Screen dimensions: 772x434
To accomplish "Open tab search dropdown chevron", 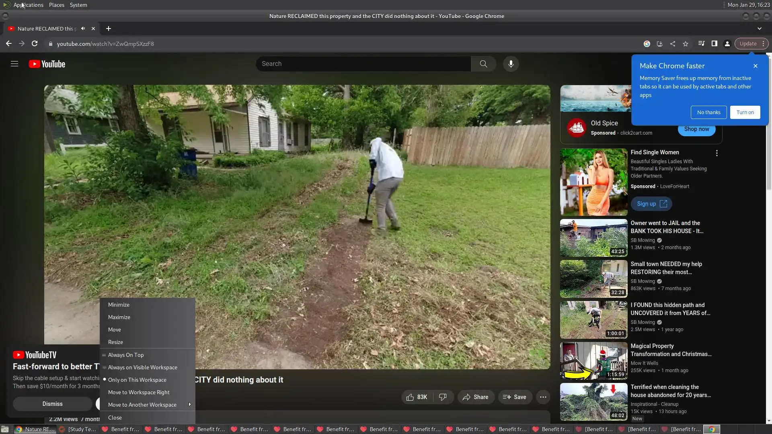I will [x=759, y=29].
